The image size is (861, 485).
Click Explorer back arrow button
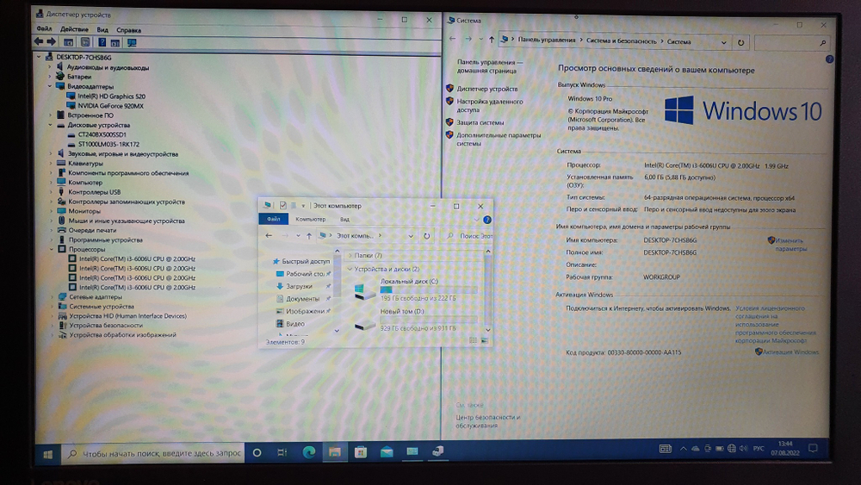pos(269,236)
